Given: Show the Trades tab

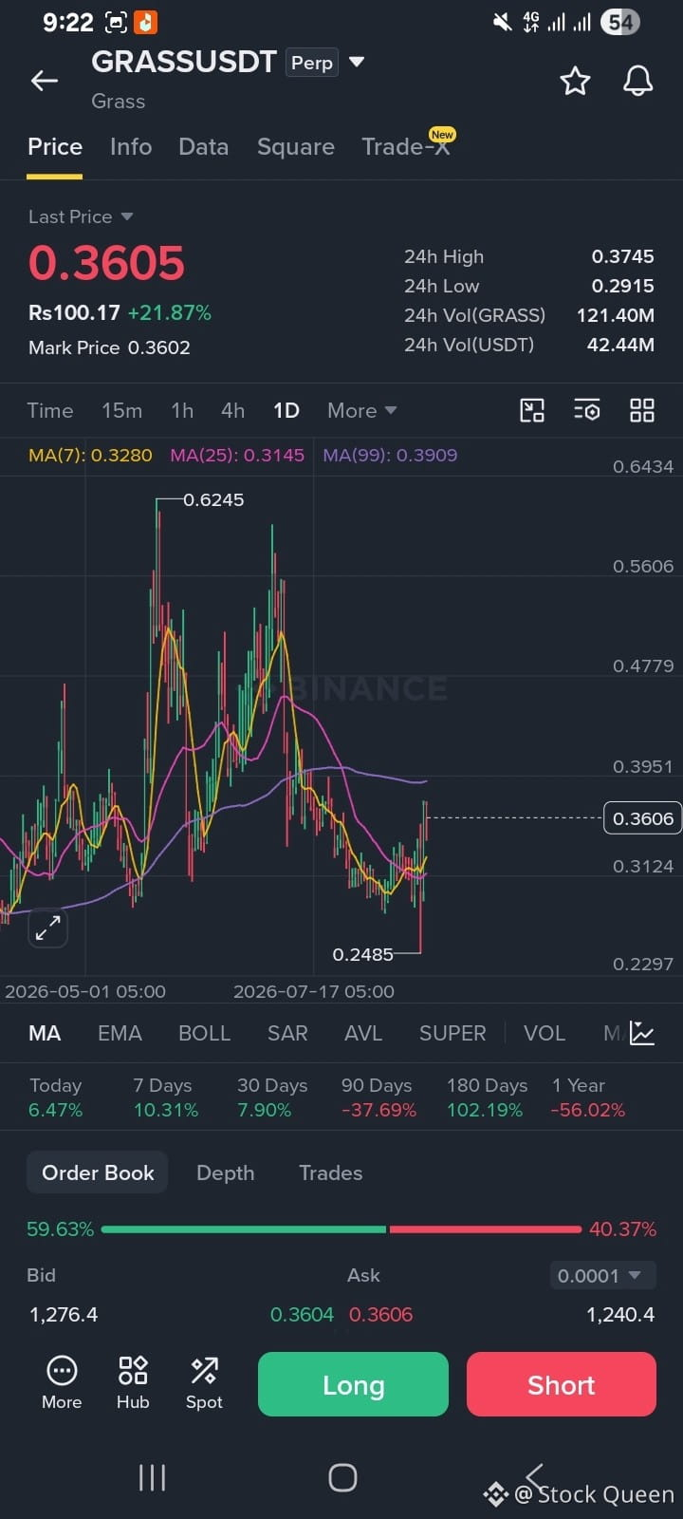Looking at the screenshot, I should 330,1172.
